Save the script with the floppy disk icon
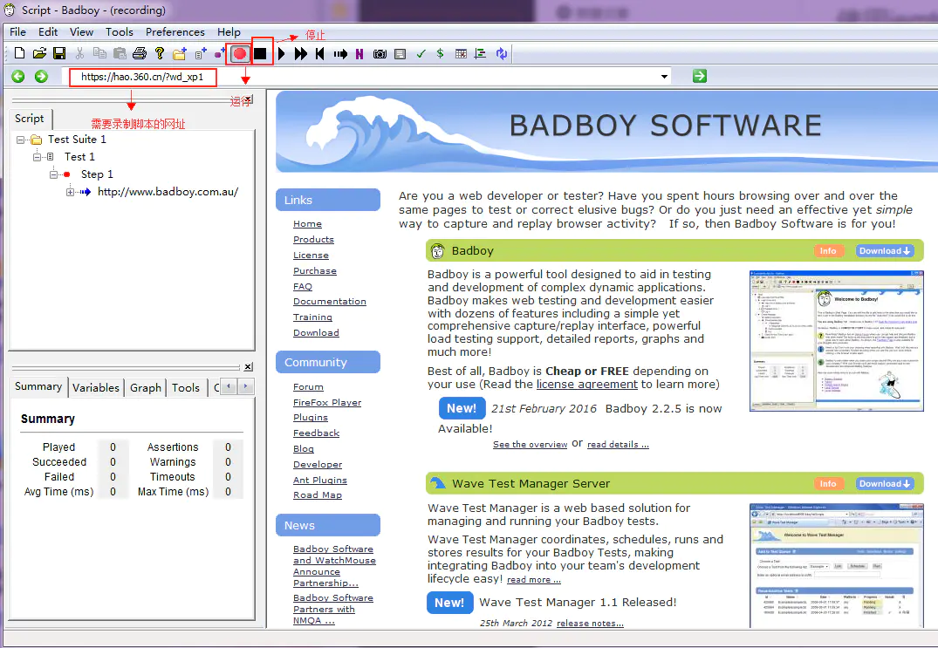Viewport: 938px width, 648px height. coord(59,54)
